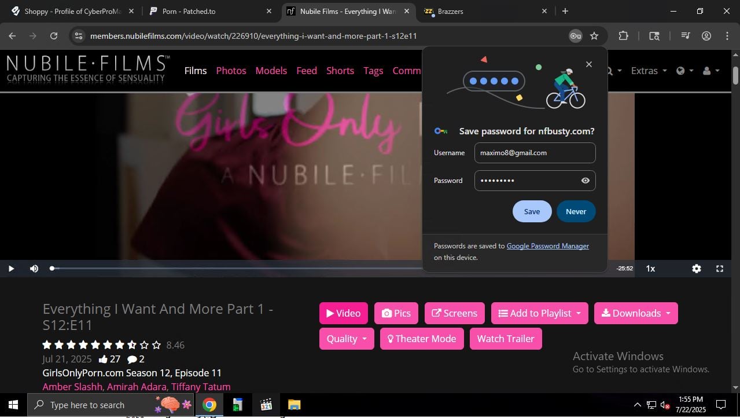Open a new browser tab
Image resolution: width=740 pixels, height=418 pixels.
pyautogui.click(x=565, y=11)
